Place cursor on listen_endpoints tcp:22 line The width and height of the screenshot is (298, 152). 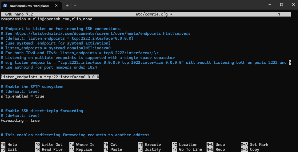pos(50,77)
